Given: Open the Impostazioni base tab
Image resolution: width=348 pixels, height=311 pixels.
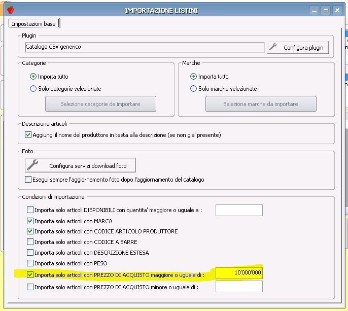Looking at the screenshot, I should tap(33, 24).
